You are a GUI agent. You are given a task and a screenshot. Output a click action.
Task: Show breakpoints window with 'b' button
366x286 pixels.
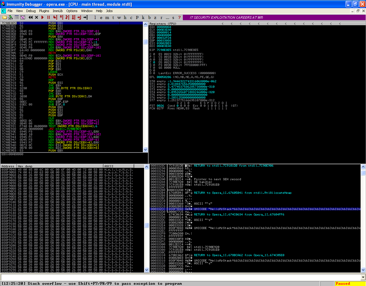[x=149, y=17]
